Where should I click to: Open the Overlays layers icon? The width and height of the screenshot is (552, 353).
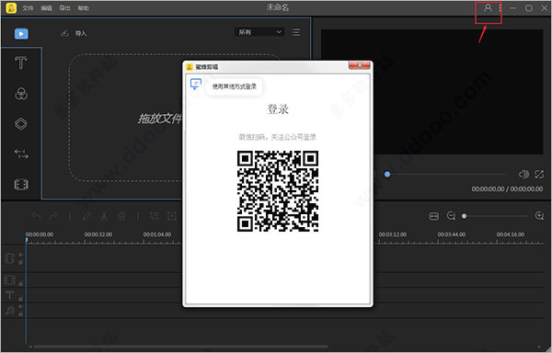pos(21,124)
